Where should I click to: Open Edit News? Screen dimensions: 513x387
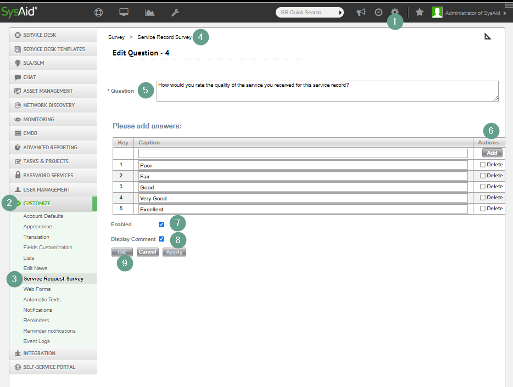35,268
